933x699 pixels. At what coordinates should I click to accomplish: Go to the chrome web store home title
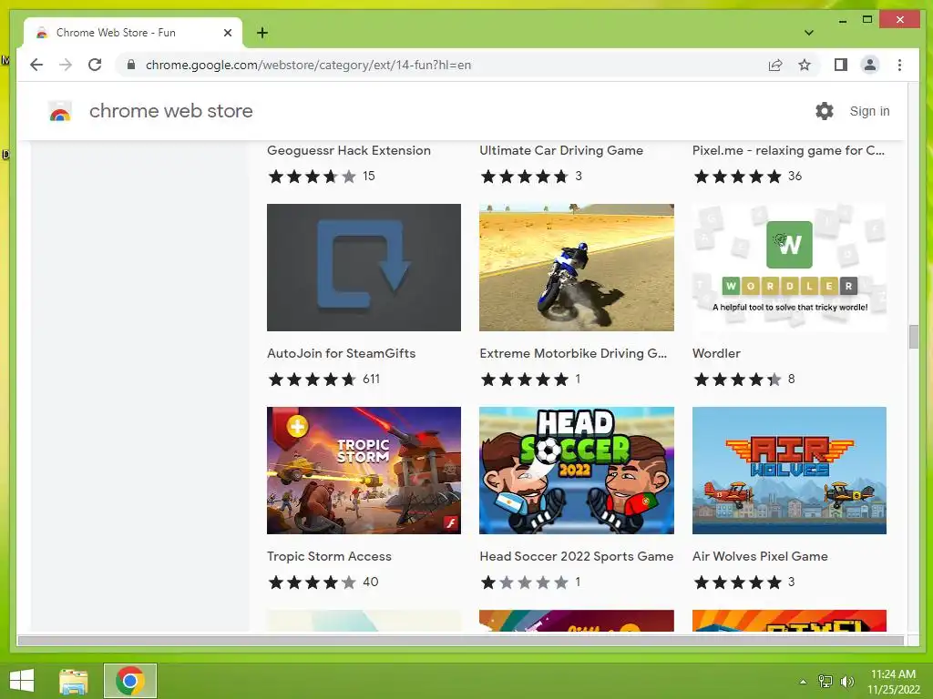170,111
